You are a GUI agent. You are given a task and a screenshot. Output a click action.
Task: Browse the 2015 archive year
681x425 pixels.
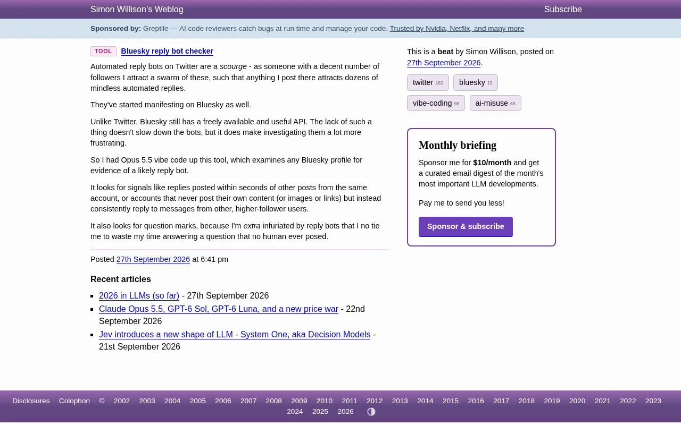click(x=451, y=401)
